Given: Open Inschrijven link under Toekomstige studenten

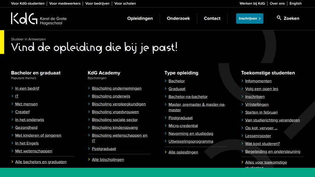Looking at the screenshot, I should (x=255, y=97).
